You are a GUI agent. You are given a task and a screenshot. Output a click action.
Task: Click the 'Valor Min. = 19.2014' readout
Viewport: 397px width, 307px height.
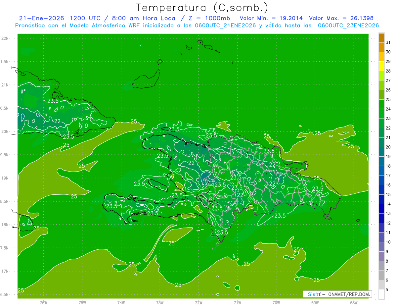click(x=271, y=18)
